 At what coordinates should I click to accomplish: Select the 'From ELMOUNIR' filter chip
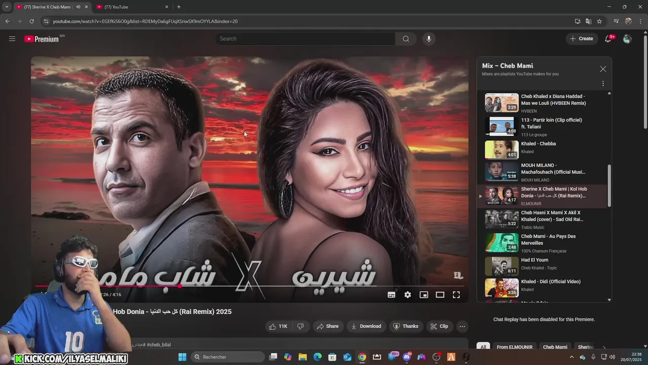point(514,347)
